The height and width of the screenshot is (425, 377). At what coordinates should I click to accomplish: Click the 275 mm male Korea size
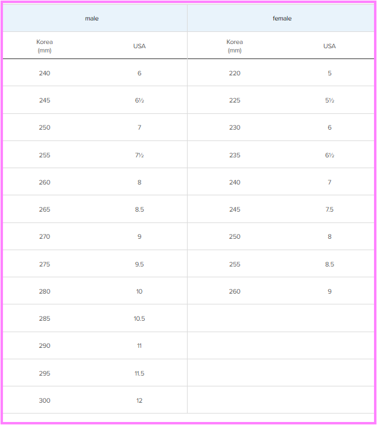click(x=45, y=264)
